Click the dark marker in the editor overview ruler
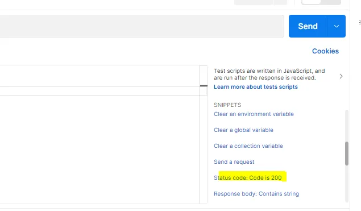 [204, 86]
